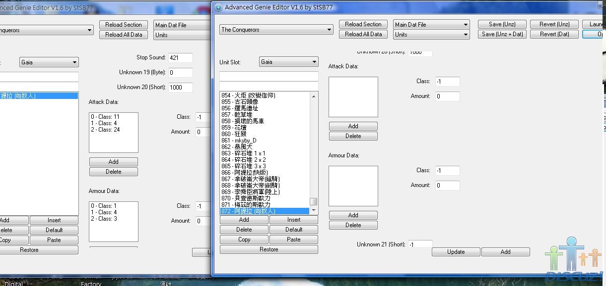This screenshot has height=286, width=606.
Task: Click Unknown 20 (Short) field showing 1000 in back window
Action: [x=180, y=88]
